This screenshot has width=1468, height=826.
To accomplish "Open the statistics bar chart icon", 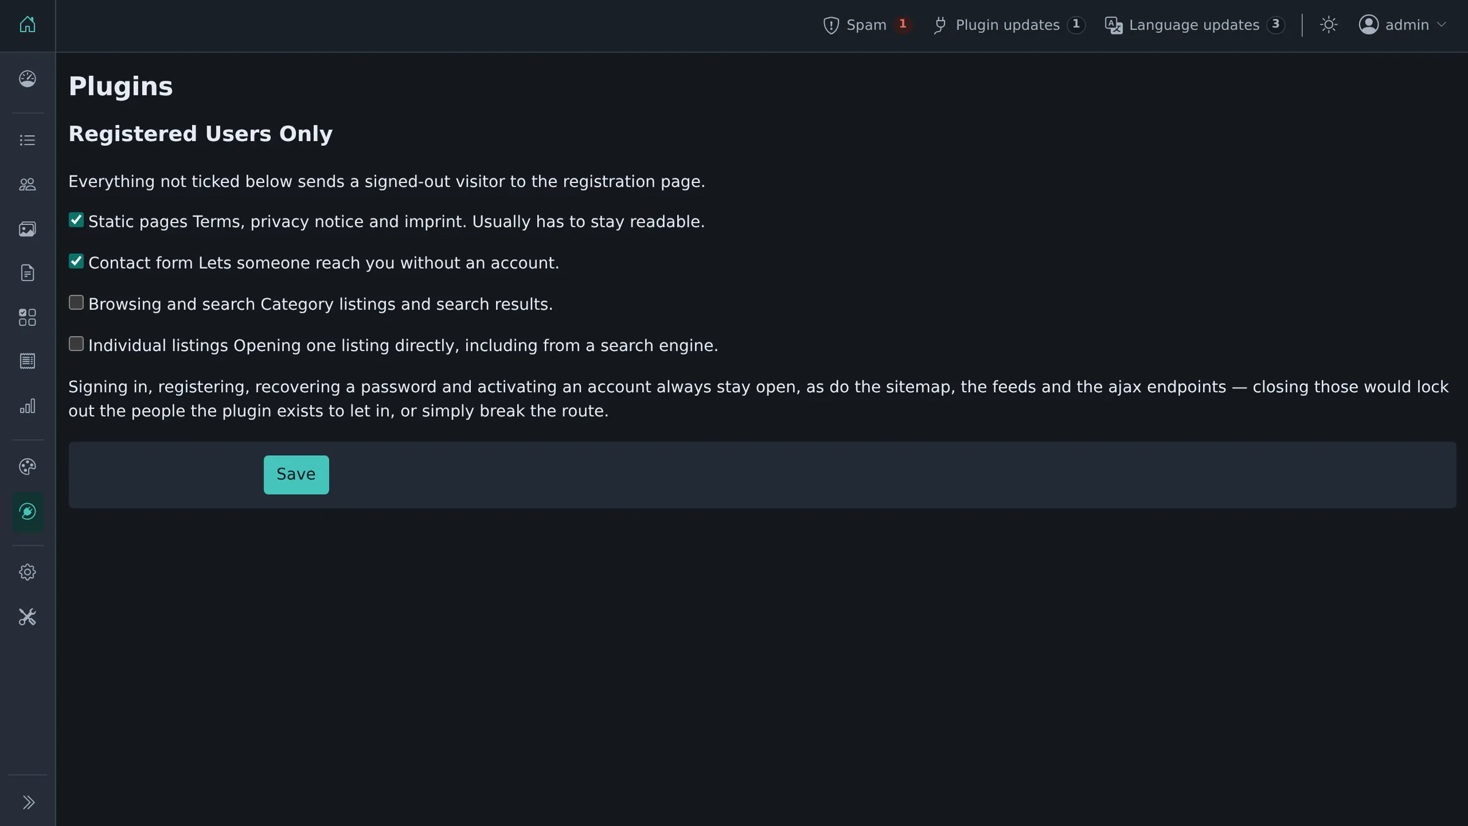I will coord(28,406).
